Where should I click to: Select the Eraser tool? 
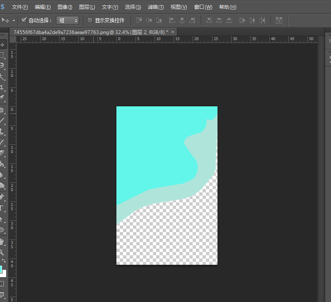point(2,153)
